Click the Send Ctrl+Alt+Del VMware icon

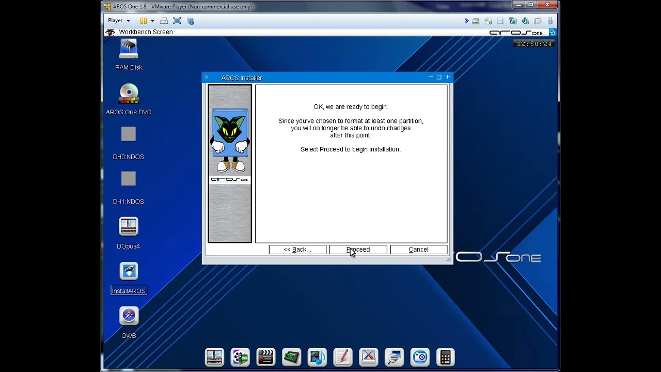point(164,21)
